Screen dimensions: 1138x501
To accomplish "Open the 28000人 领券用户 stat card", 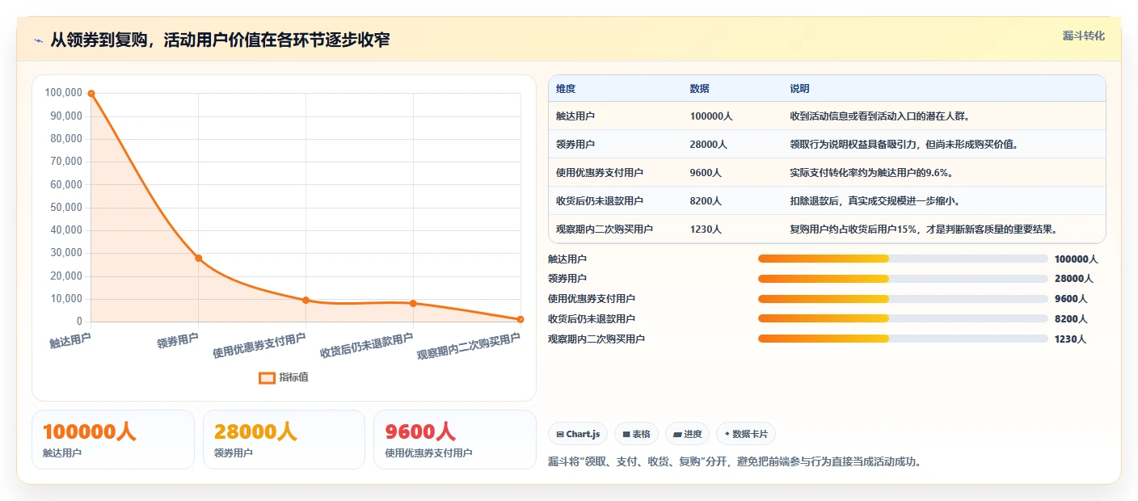I will point(284,440).
